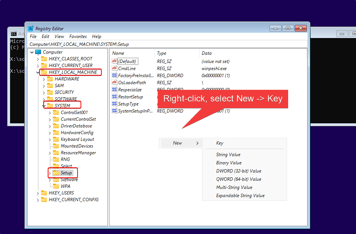Open the New context menu entry

(181, 143)
